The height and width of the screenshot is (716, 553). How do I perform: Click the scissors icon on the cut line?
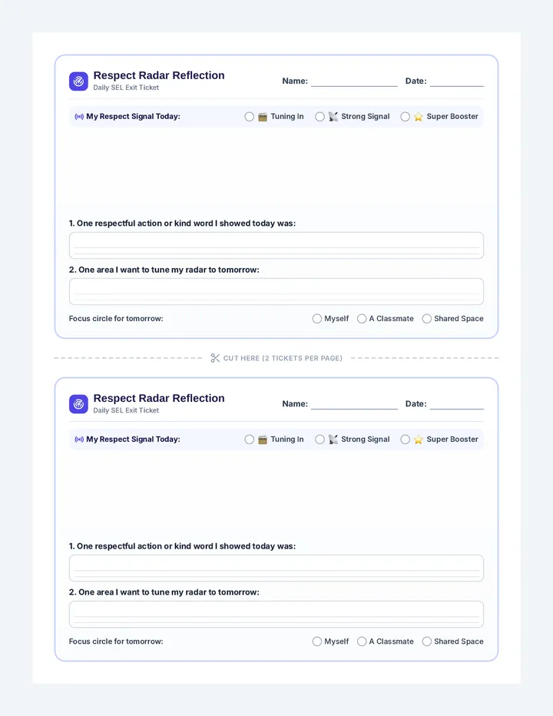215,358
